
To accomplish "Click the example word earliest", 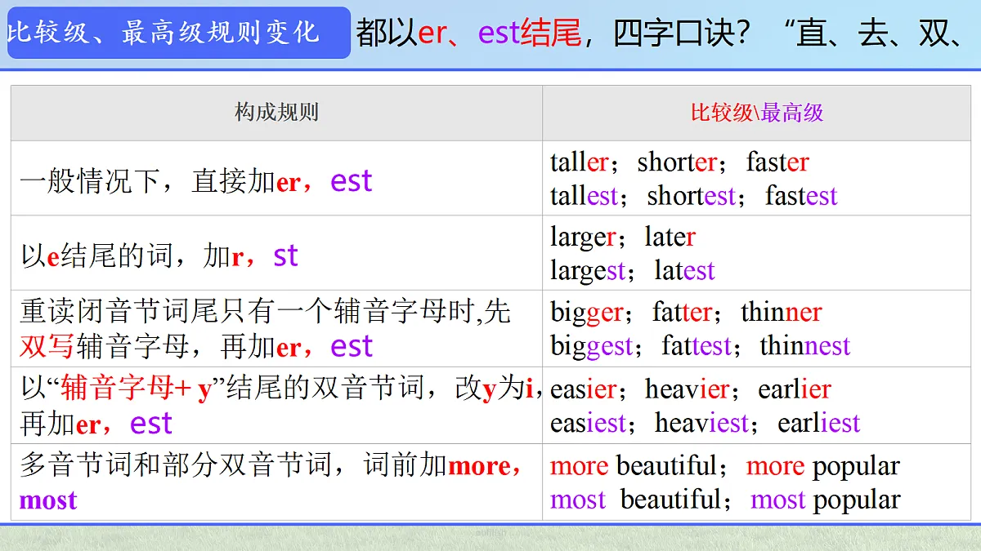I will (x=819, y=424).
